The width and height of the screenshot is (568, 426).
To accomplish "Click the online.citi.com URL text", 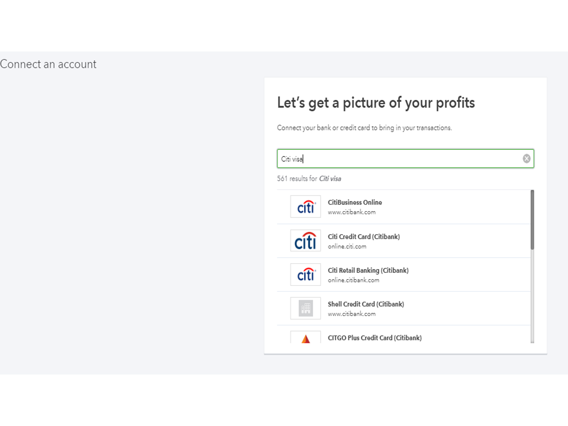I will pyautogui.click(x=347, y=246).
